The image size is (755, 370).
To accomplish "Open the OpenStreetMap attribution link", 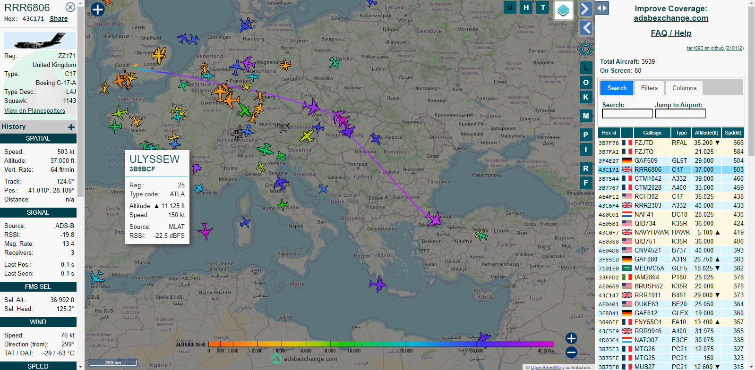I will point(547,367).
